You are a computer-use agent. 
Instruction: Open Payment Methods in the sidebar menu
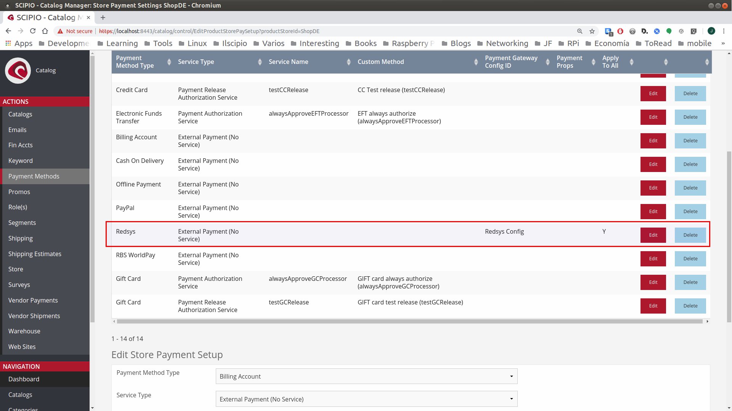click(x=34, y=176)
